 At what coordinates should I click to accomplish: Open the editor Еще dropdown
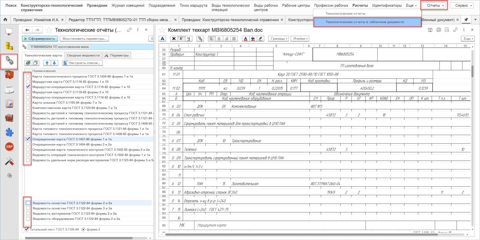click(x=468, y=39)
